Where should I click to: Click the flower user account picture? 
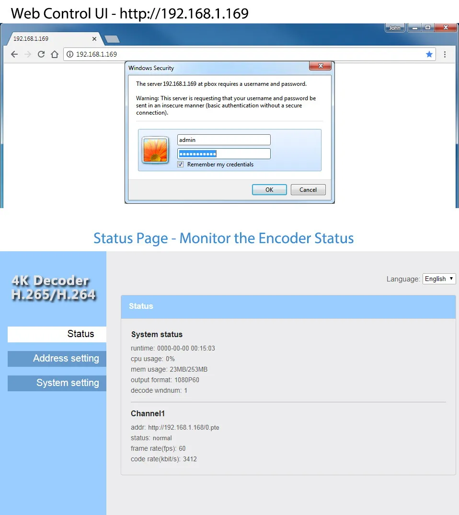(x=155, y=150)
